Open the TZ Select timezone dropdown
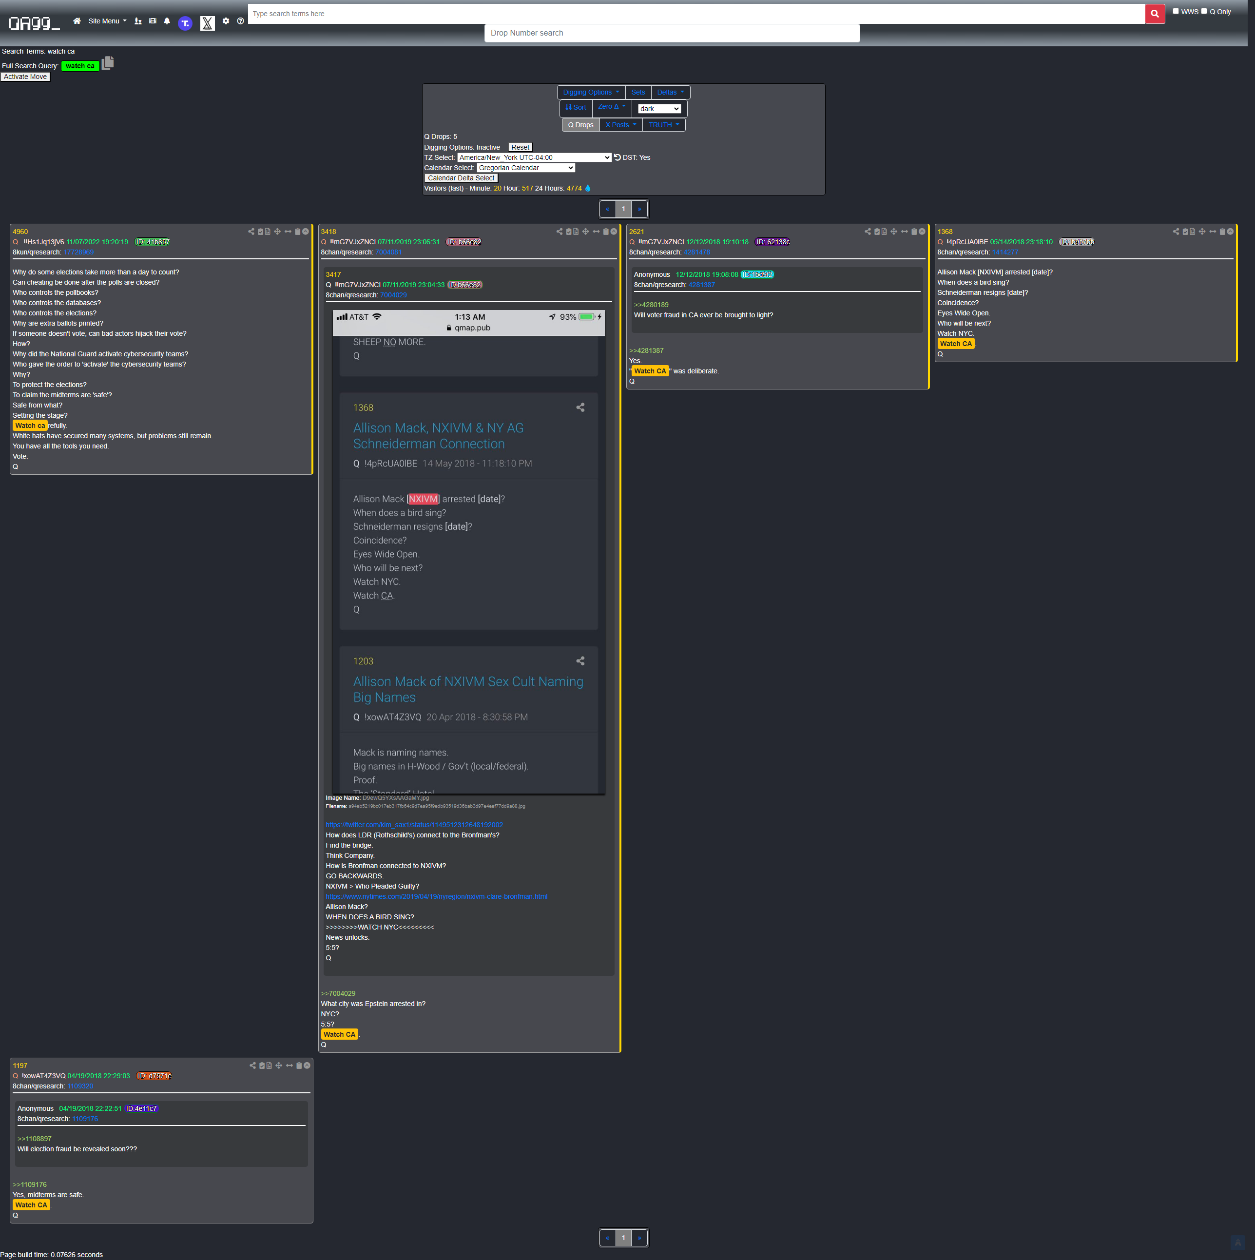1255x1260 pixels. tap(534, 157)
